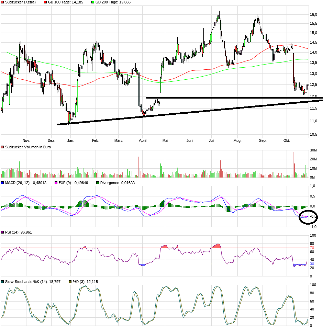Click the 'Juni' month label
This screenshot has width=323, height=329.
tap(190, 140)
